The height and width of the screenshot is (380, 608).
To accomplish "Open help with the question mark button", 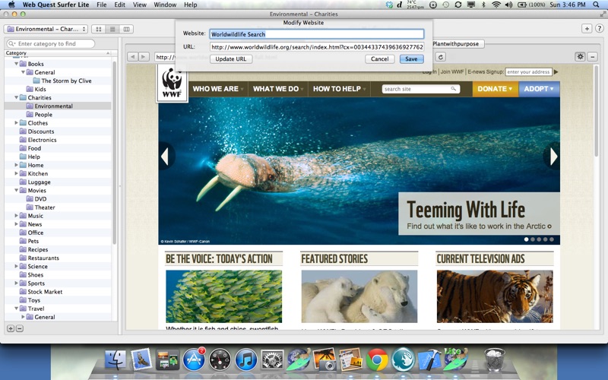I will (599, 29).
